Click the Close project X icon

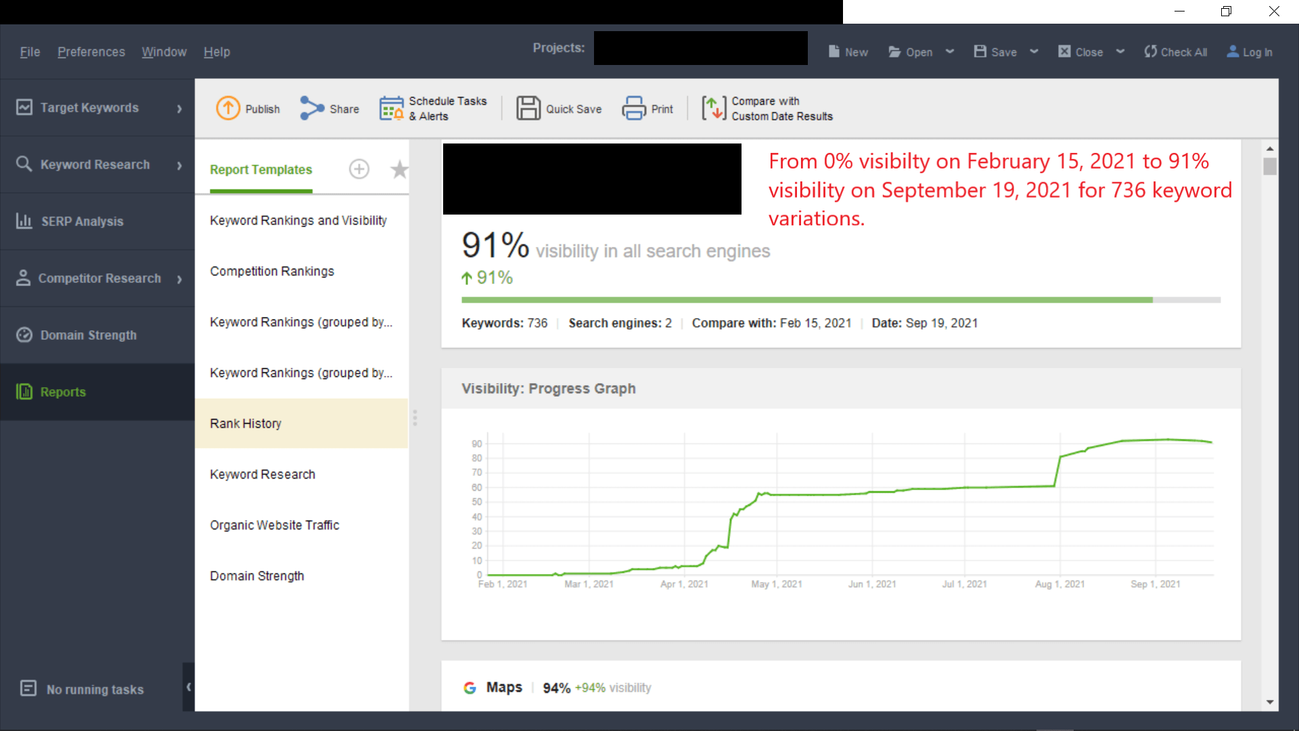[x=1065, y=51]
